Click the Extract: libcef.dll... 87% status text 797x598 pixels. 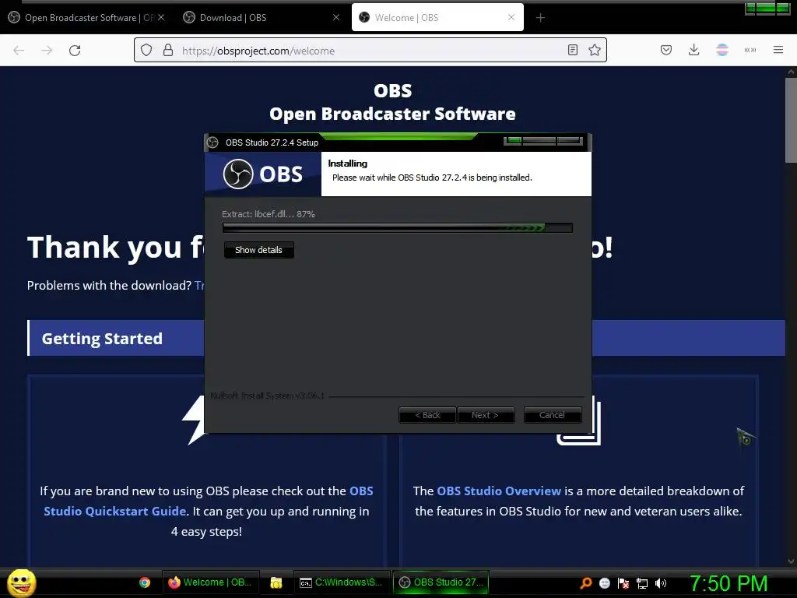[x=269, y=214]
